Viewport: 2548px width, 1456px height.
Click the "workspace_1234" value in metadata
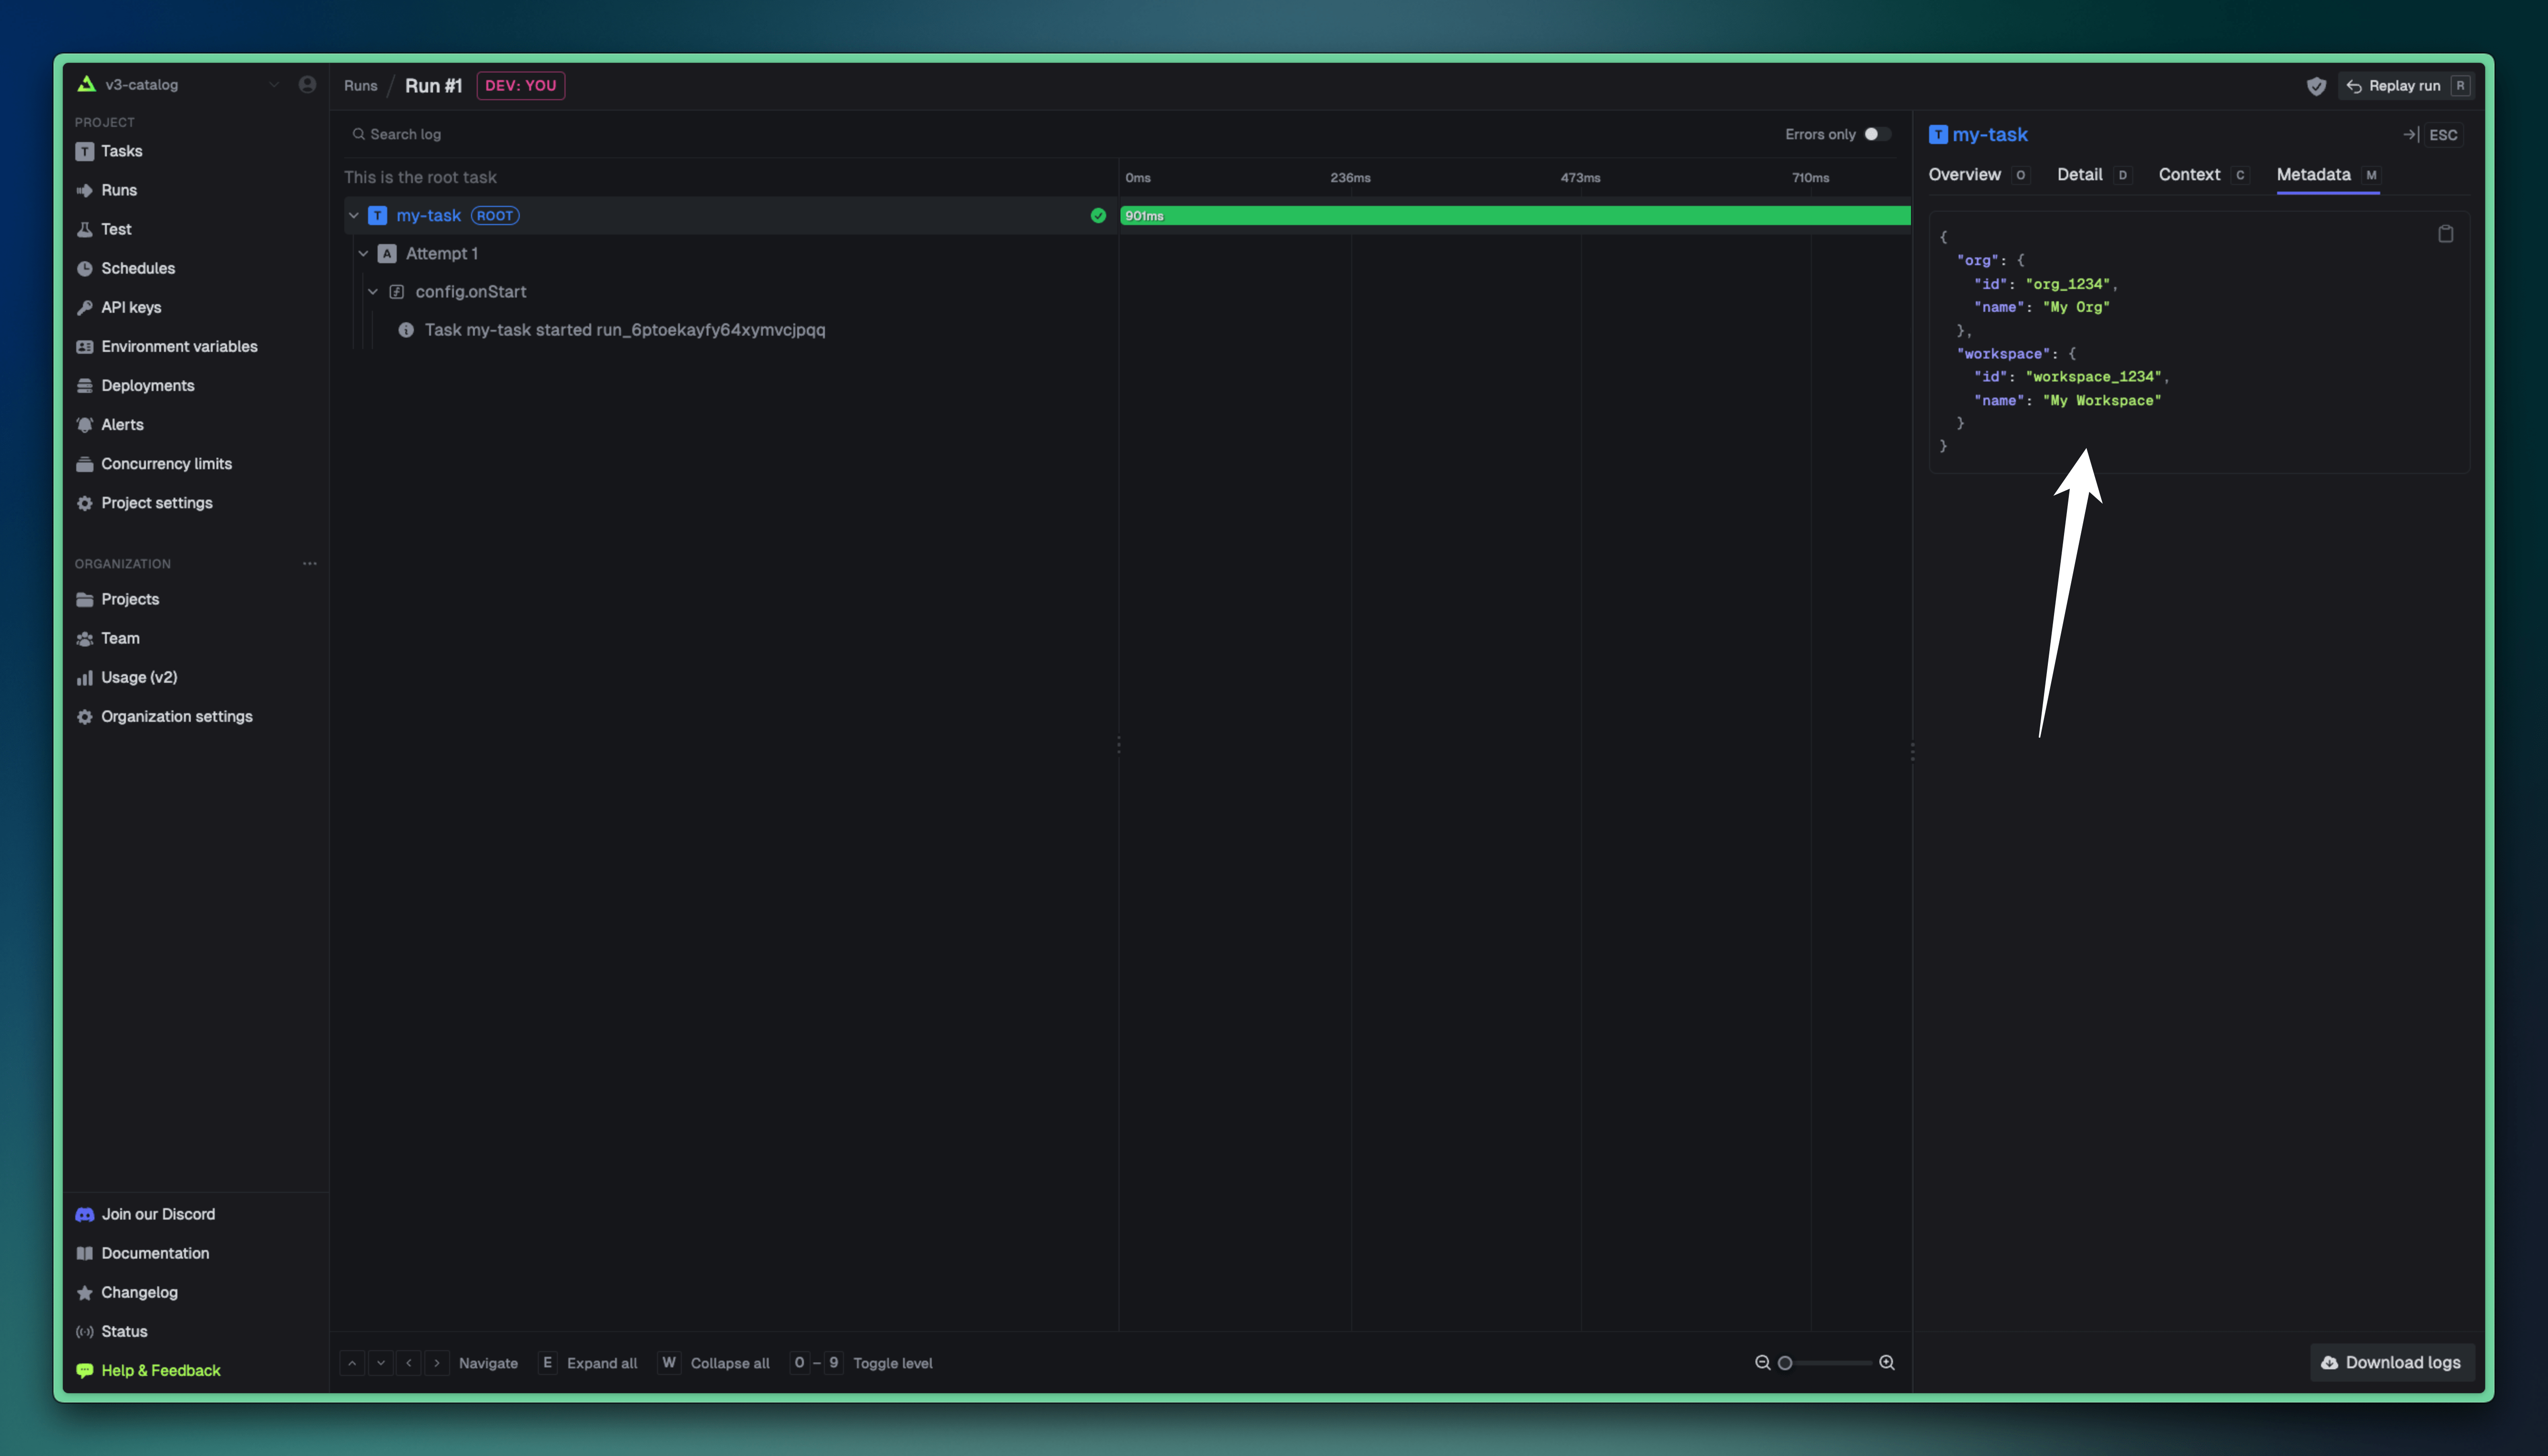(2094, 377)
